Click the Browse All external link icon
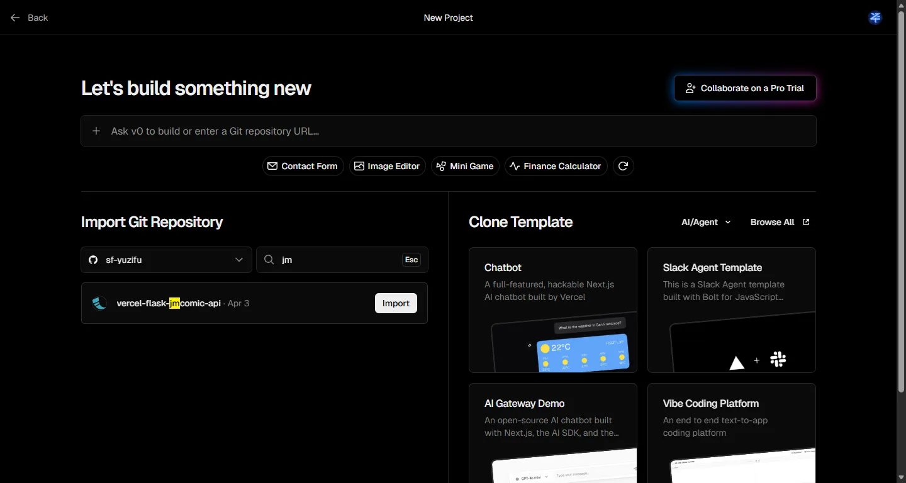906x483 pixels. click(x=806, y=222)
